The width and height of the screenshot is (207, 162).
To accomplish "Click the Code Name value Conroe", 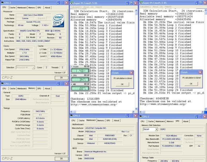I will coord(25,18).
